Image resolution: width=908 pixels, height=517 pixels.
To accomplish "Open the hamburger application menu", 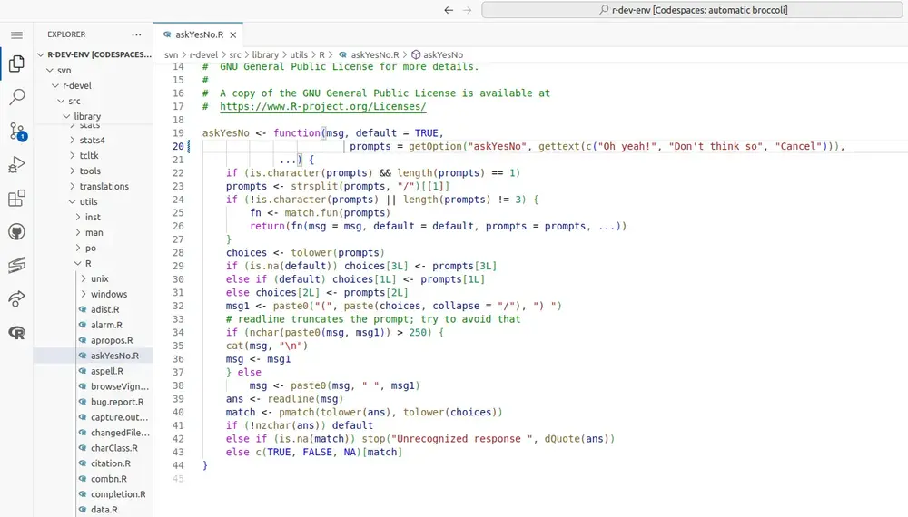I will [16, 34].
